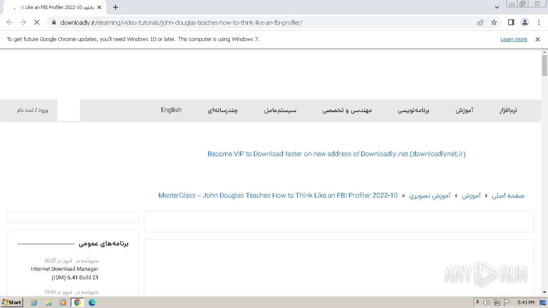Open a new tab
548x308 pixels.
tap(116, 7)
